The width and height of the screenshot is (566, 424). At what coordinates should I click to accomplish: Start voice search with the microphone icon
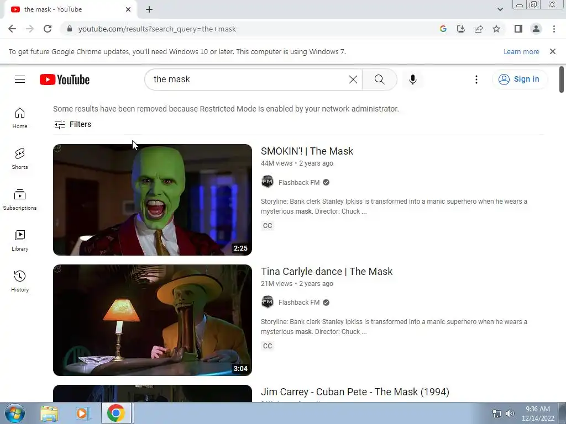click(412, 79)
